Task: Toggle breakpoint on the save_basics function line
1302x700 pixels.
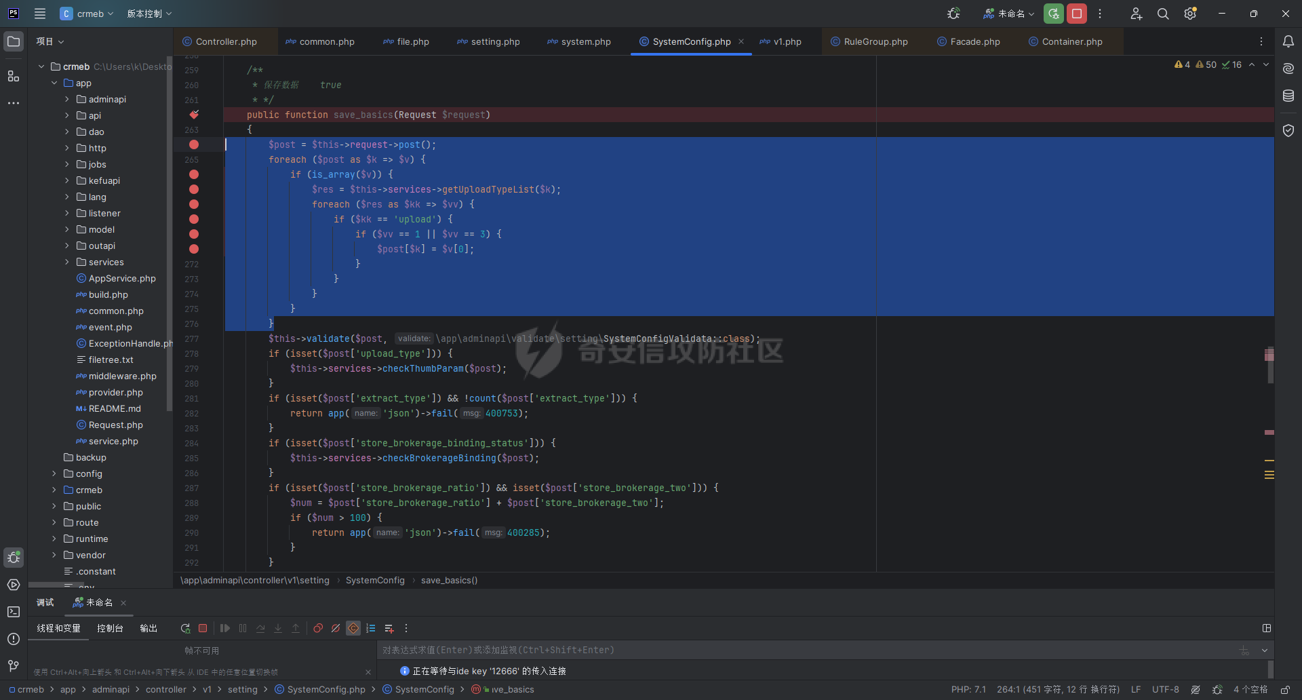Action: coord(194,115)
